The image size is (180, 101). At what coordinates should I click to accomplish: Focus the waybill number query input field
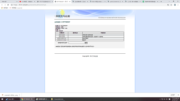tap(76, 43)
